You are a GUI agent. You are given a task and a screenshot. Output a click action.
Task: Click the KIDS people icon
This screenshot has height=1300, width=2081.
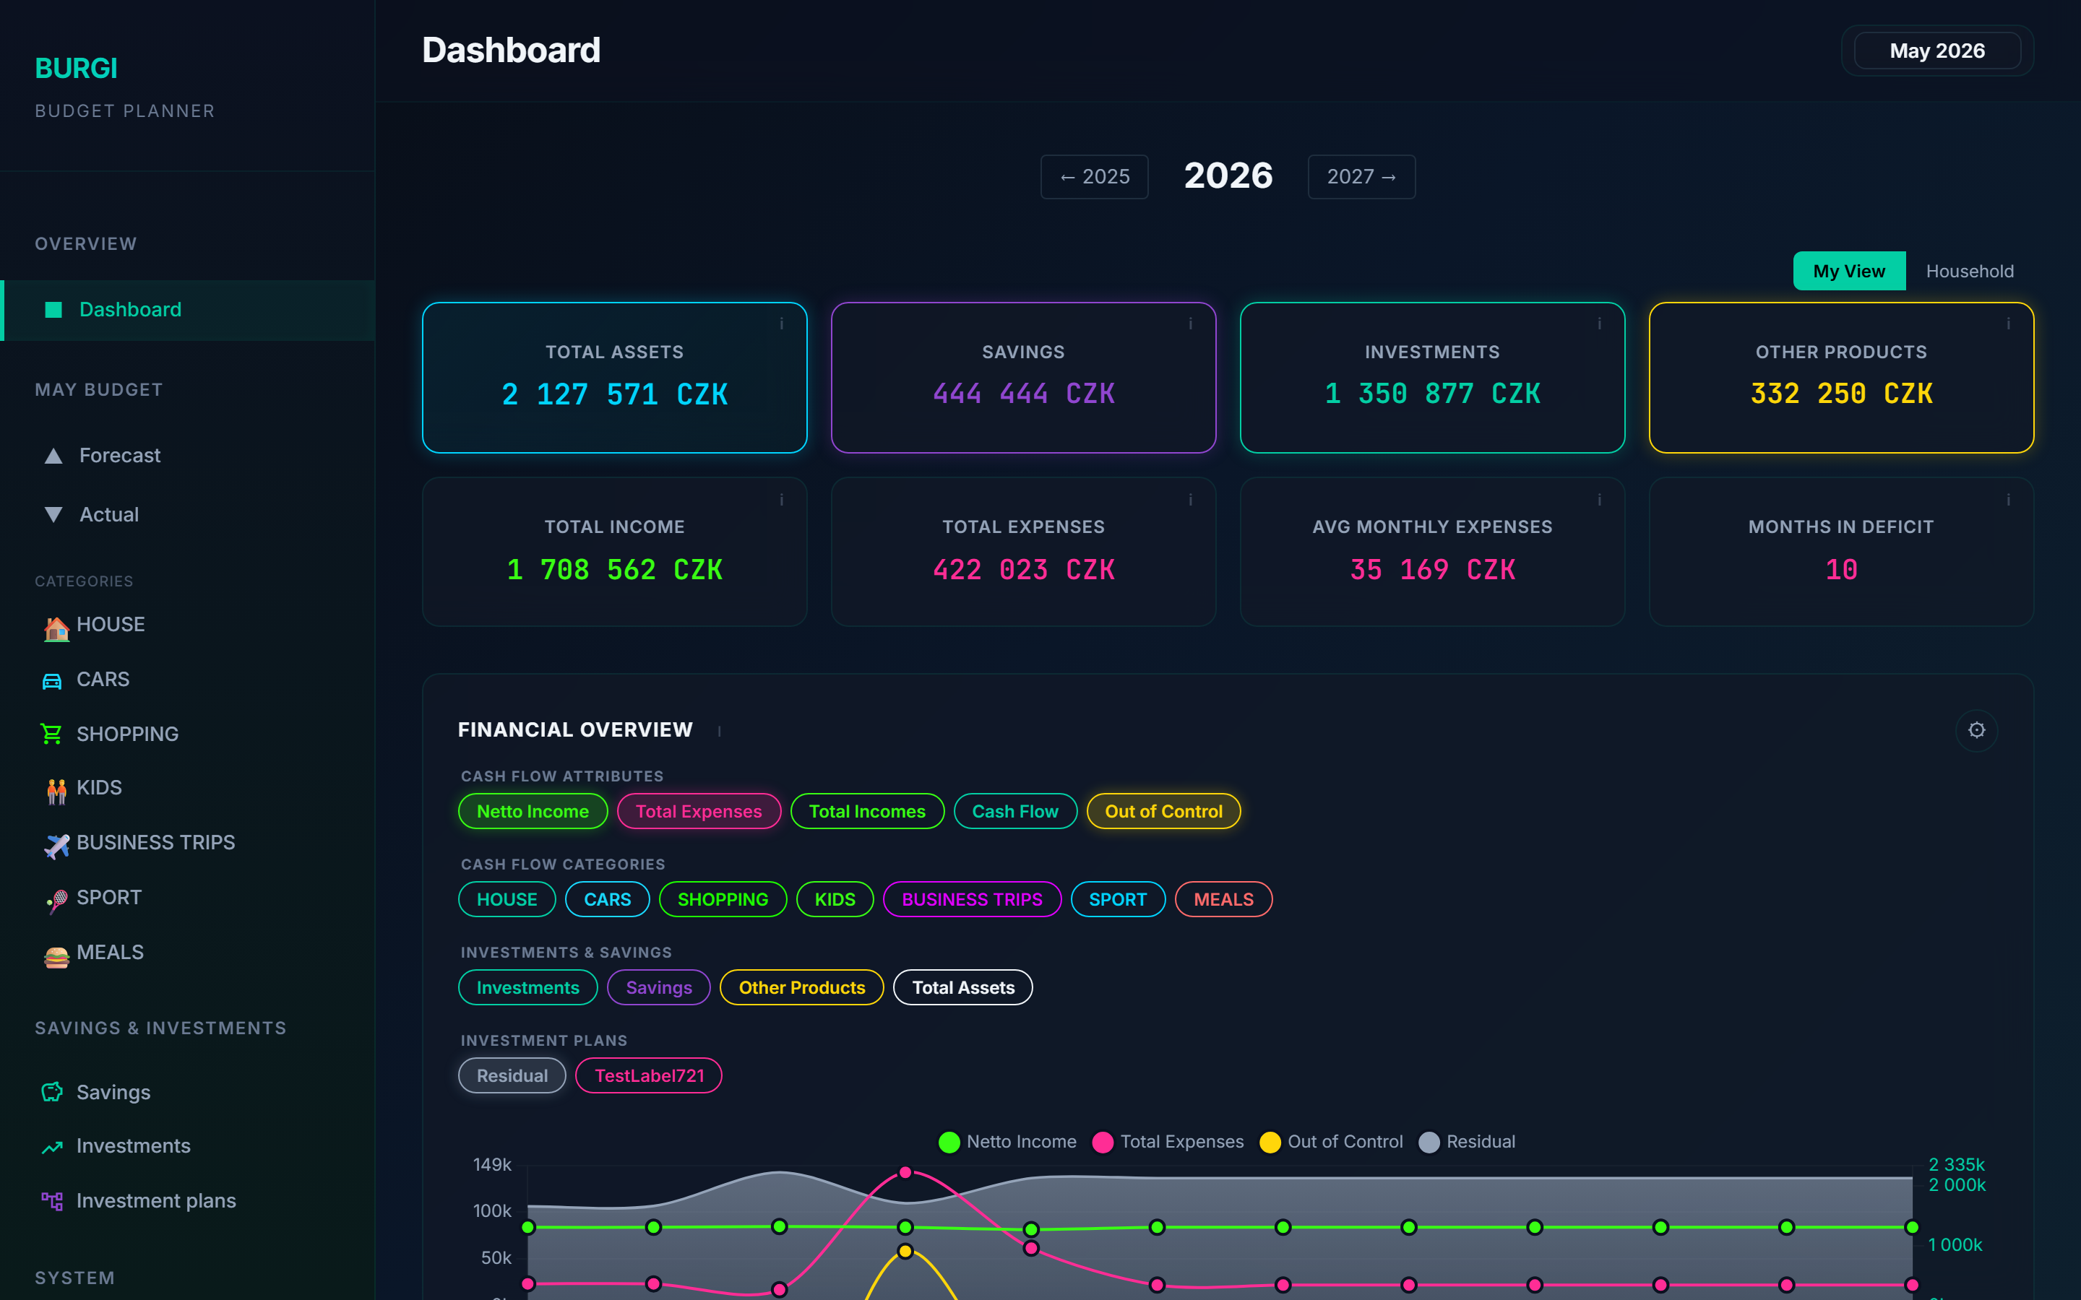[x=57, y=791]
